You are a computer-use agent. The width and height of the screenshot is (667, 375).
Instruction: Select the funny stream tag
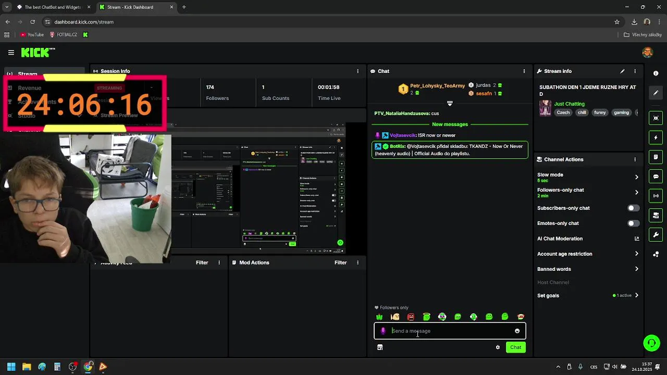[600, 113]
